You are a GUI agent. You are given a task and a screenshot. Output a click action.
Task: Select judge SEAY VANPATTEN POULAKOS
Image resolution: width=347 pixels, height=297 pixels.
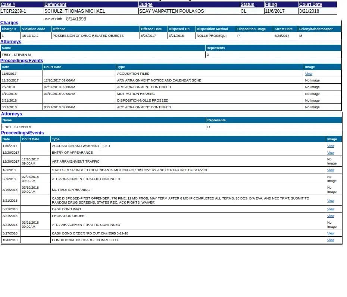point(172,11)
